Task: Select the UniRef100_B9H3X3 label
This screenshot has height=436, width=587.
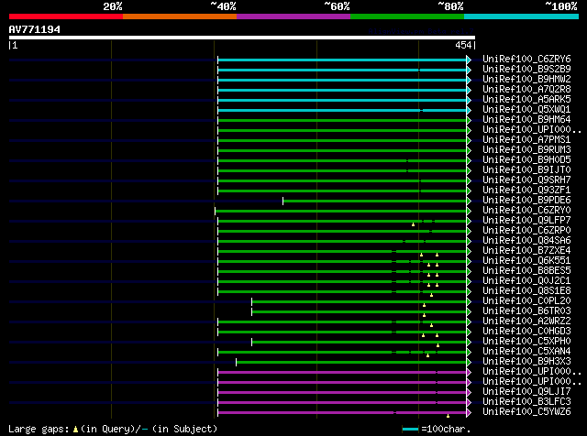Action: (x=526, y=362)
